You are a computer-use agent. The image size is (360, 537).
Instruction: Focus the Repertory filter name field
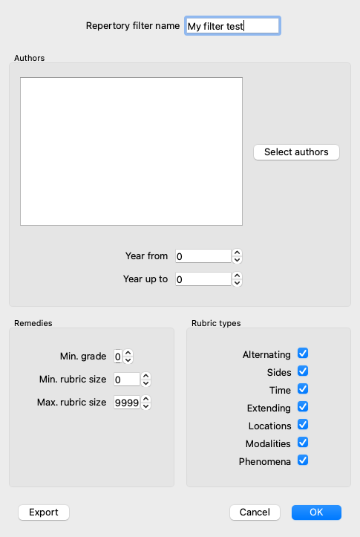coord(232,26)
